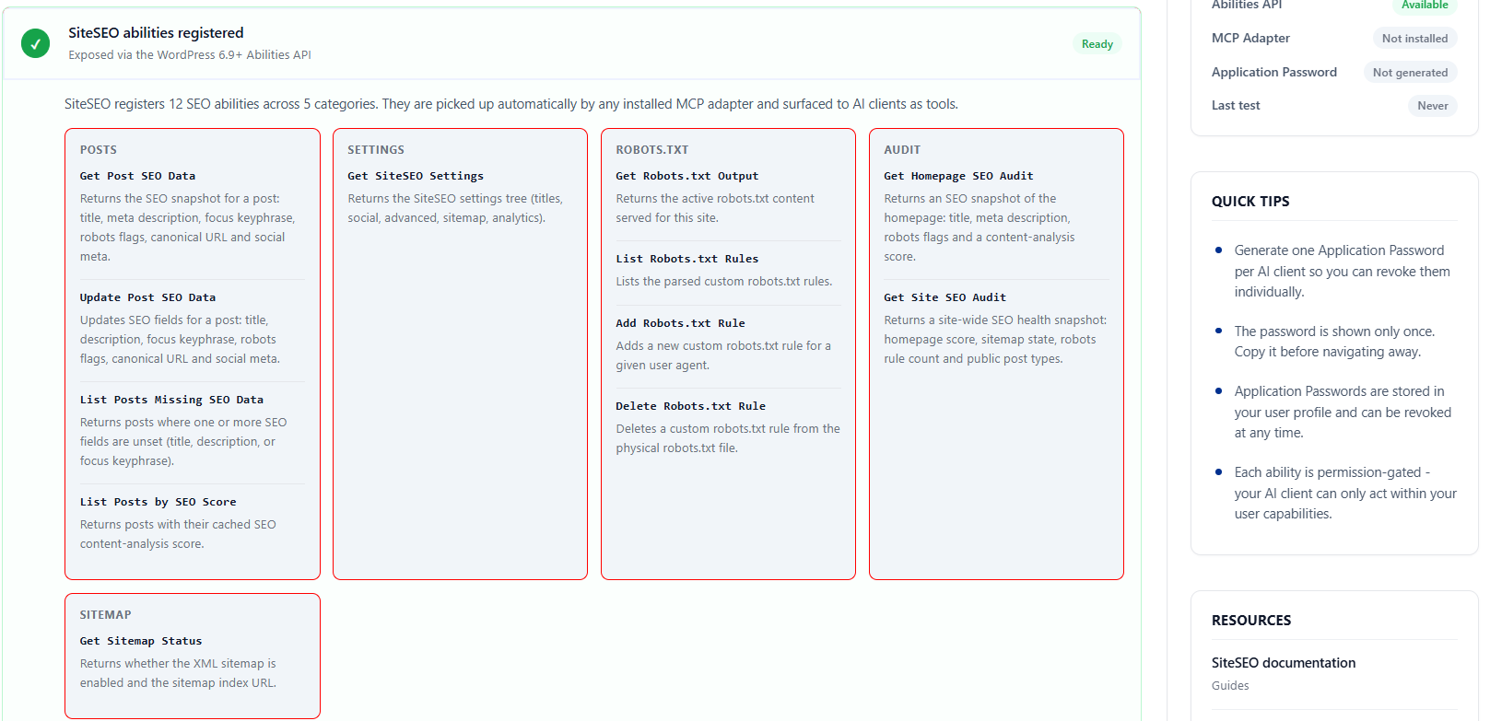Select the 'Add Robots.txt Rule' ability
Image resolution: width=1490 pixels, height=721 pixels.
[x=681, y=323]
